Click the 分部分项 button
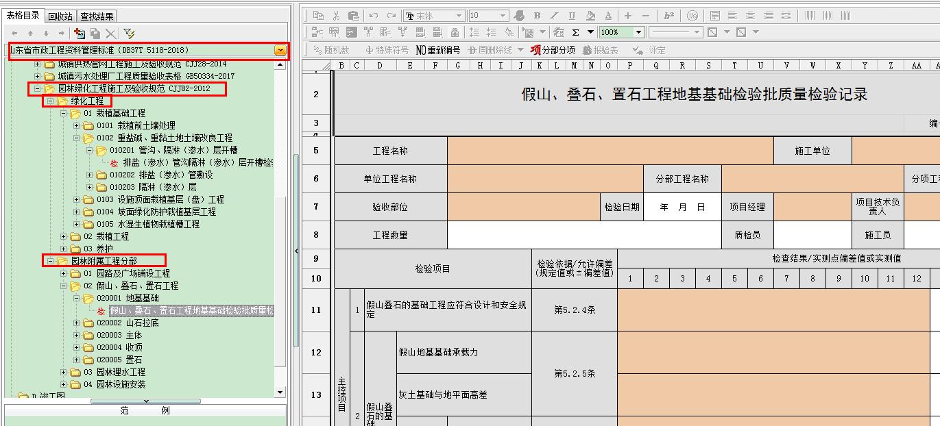This screenshot has width=940, height=426. [553, 50]
